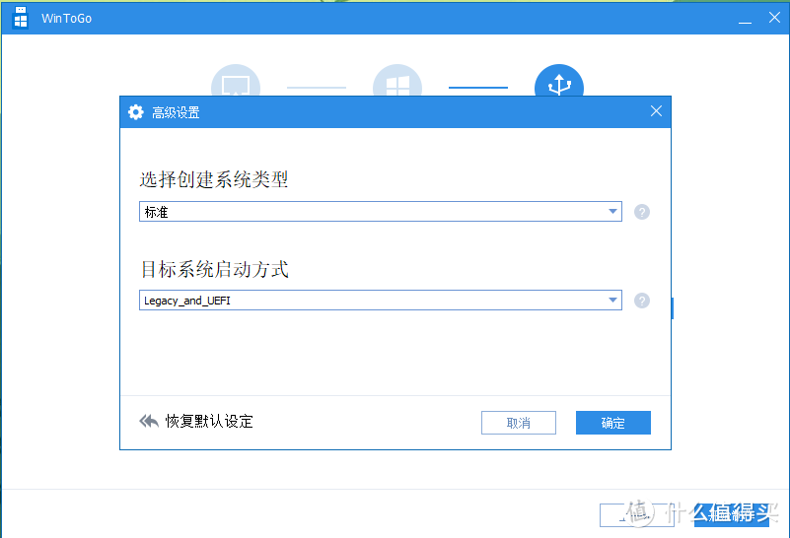Close the 高级设置 dialog
790x538 pixels.
[656, 111]
